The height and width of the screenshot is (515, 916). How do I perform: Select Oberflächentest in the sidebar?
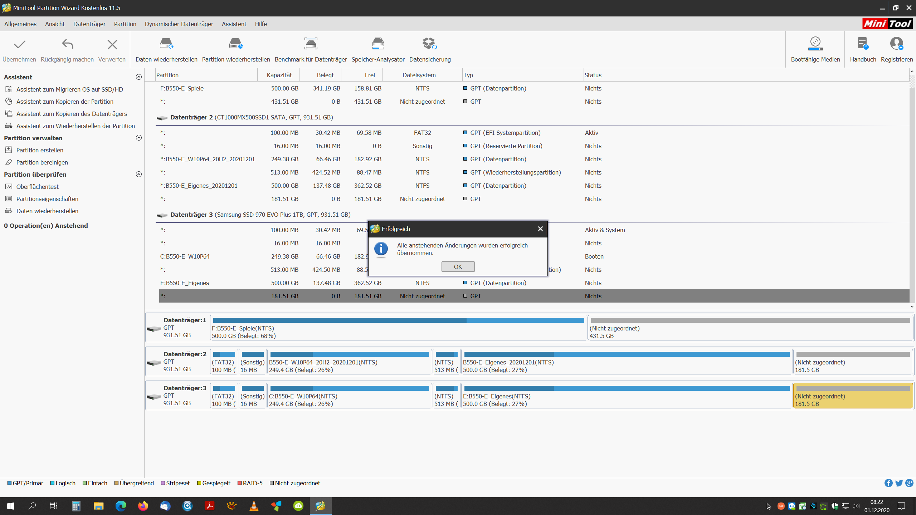click(37, 187)
